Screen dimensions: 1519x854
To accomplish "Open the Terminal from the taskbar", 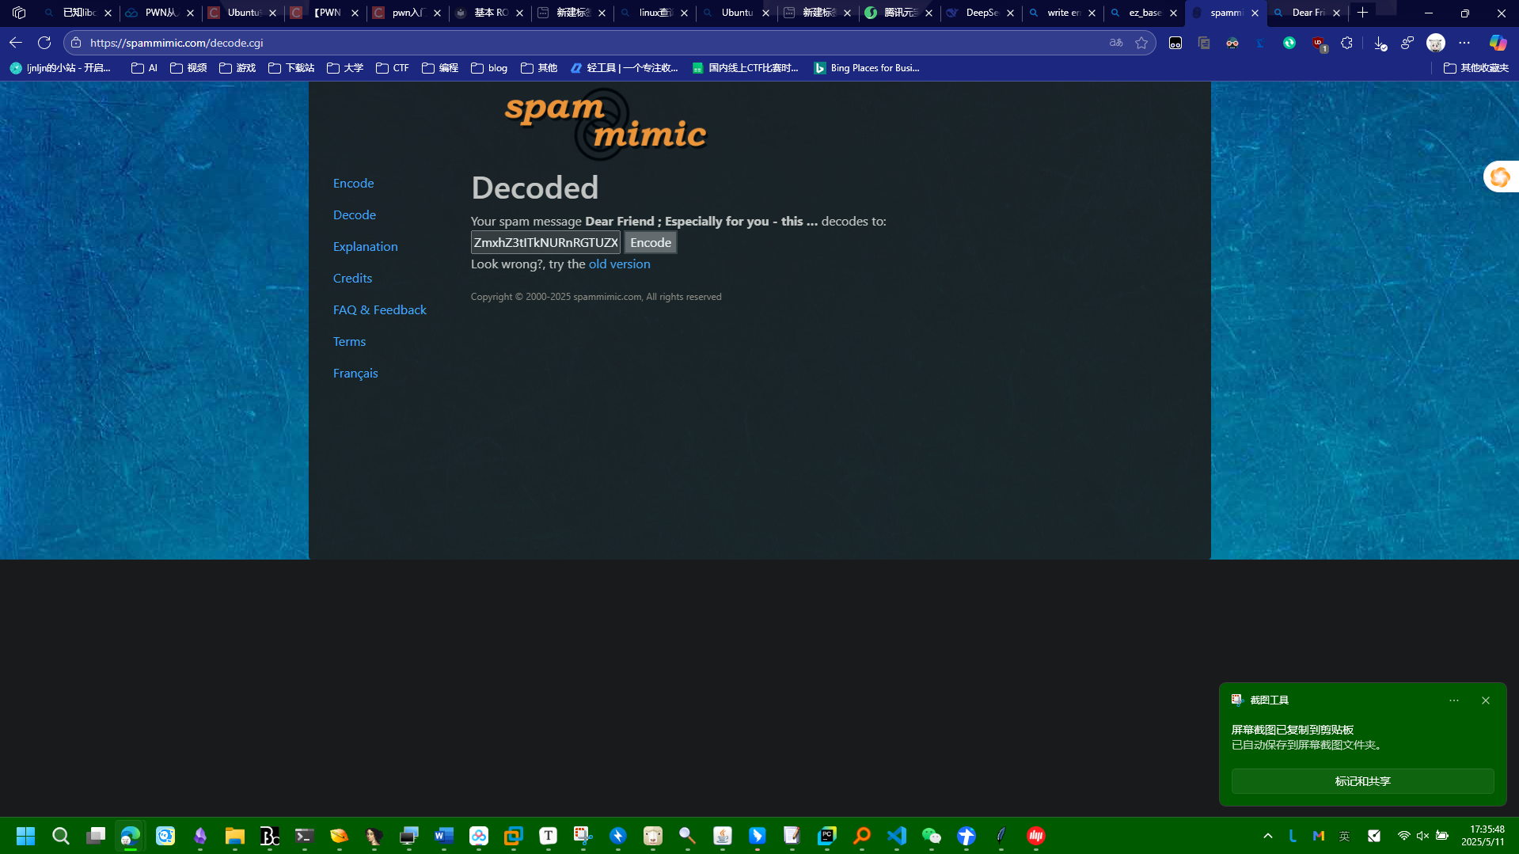I will tap(305, 836).
